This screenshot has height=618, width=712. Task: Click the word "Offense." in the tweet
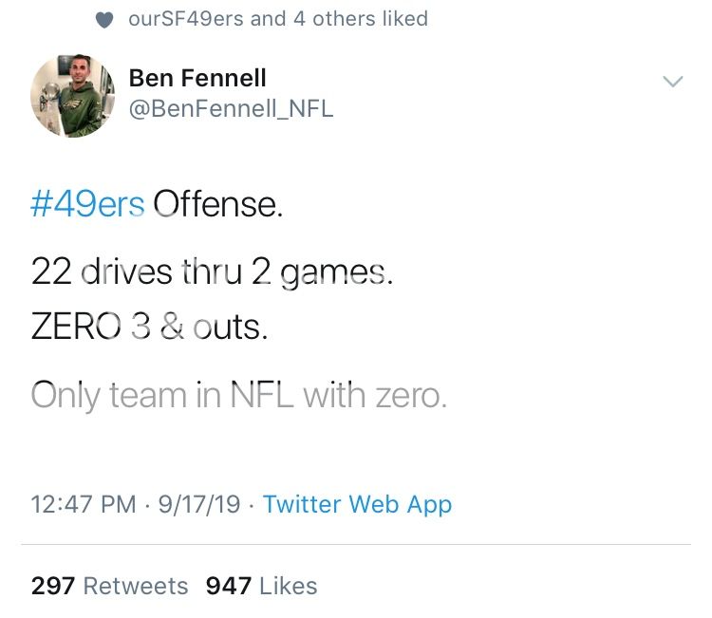click(218, 204)
